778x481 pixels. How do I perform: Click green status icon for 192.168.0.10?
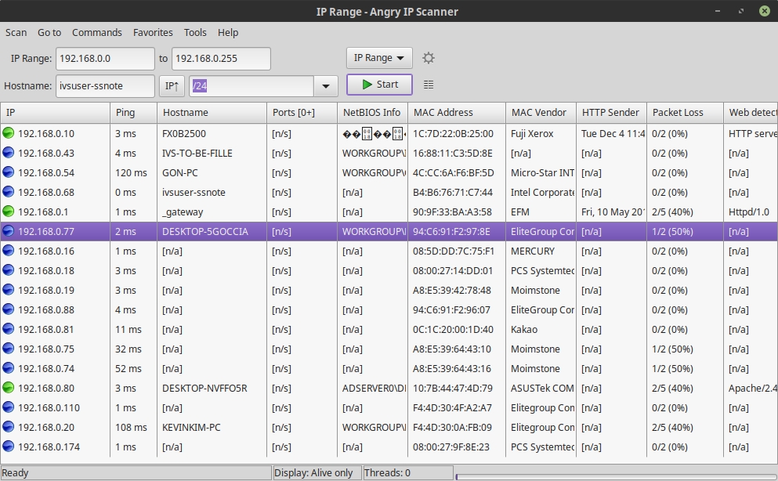pyautogui.click(x=9, y=134)
